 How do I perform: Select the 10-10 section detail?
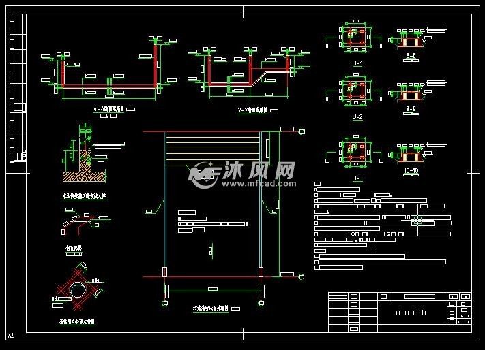coord(411,154)
